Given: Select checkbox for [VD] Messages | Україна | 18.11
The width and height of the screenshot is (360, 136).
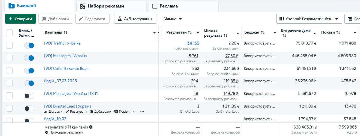Looking at the screenshot, I should pyautogui.click(x=9, y=96).
